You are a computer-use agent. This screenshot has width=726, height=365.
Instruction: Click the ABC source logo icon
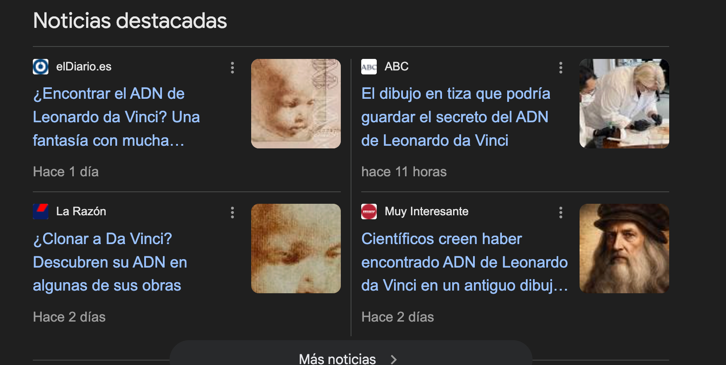(x=369, y=67)
